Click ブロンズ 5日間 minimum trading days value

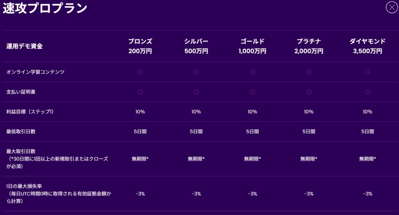point(140,131)
